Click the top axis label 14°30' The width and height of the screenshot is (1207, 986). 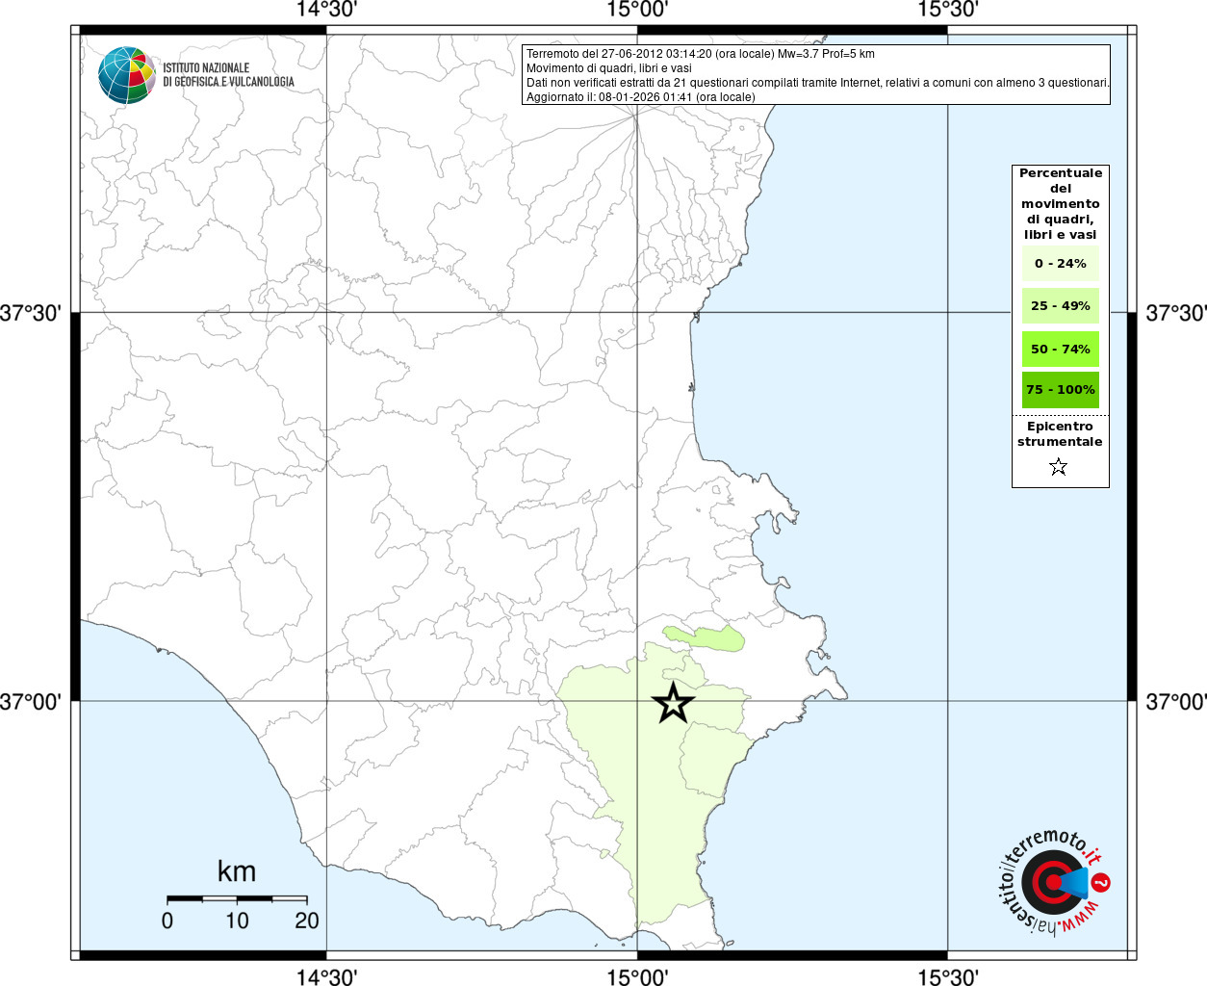(x=326, y=10)
